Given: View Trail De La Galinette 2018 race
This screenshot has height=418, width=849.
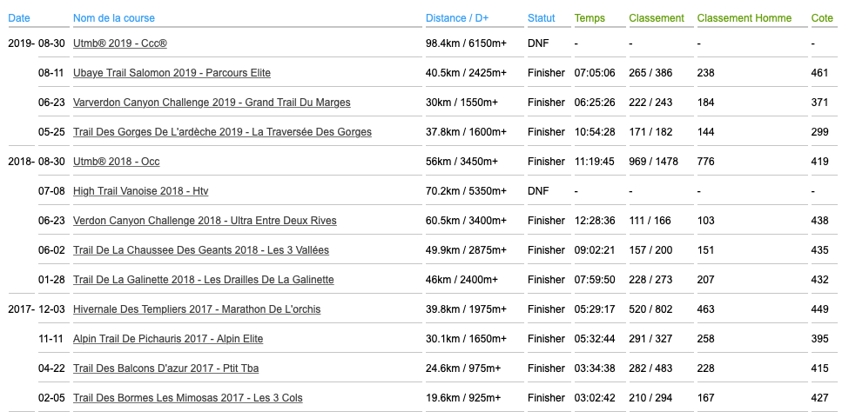Looking at the screenshot, I should (x=203, y=280).
